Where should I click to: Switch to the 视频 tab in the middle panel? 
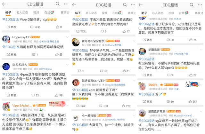pyautogui.click(x=105, y=13)
